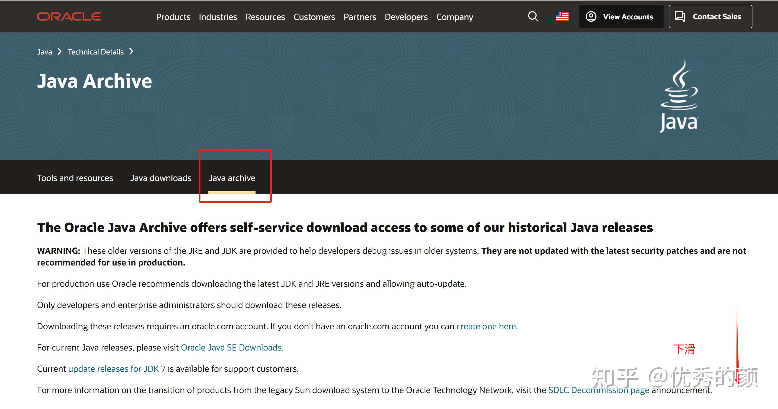Click the Java breadcrumb link
The width and height of the screenshot is (778, 409).
coord(44,52)
